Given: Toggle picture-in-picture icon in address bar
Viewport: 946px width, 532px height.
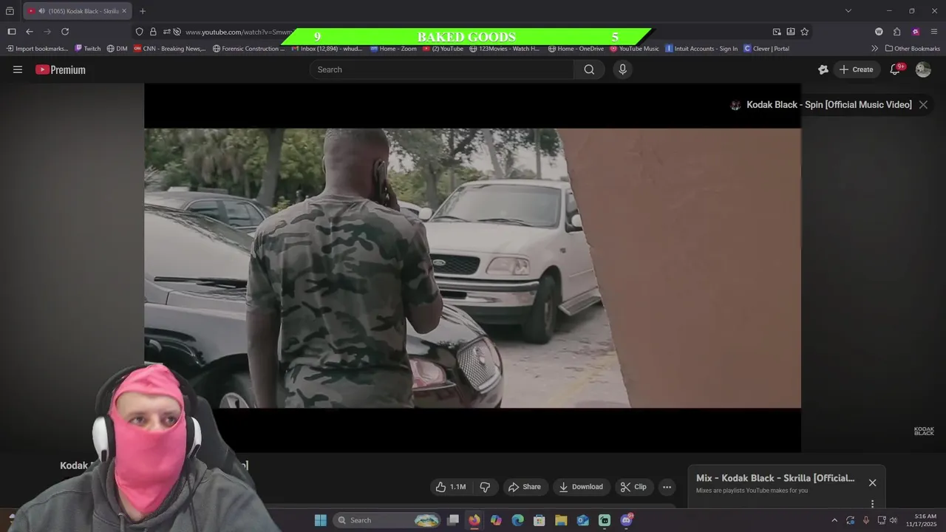Looking at the screenshot, I should pos(777,32).
